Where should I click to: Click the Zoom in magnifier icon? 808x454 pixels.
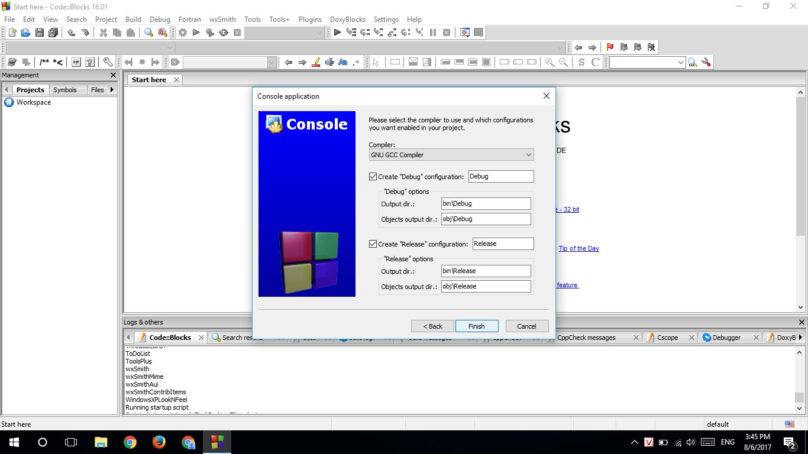(550, 62)
